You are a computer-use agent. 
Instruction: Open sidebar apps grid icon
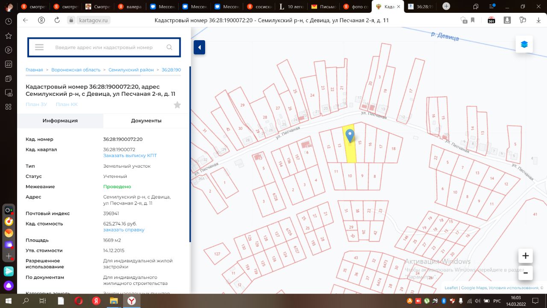click(9, 107)
